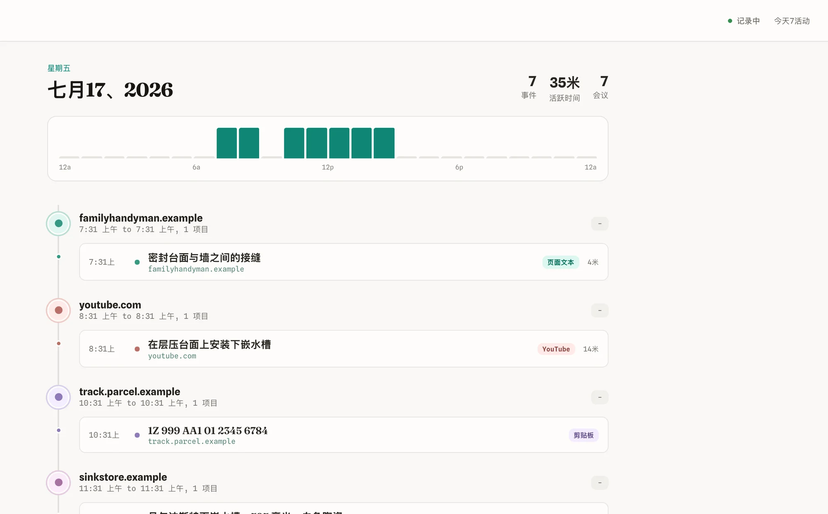Click the youtube.com red timeline circle
The image size is (828, 514).
coord(58,310)
